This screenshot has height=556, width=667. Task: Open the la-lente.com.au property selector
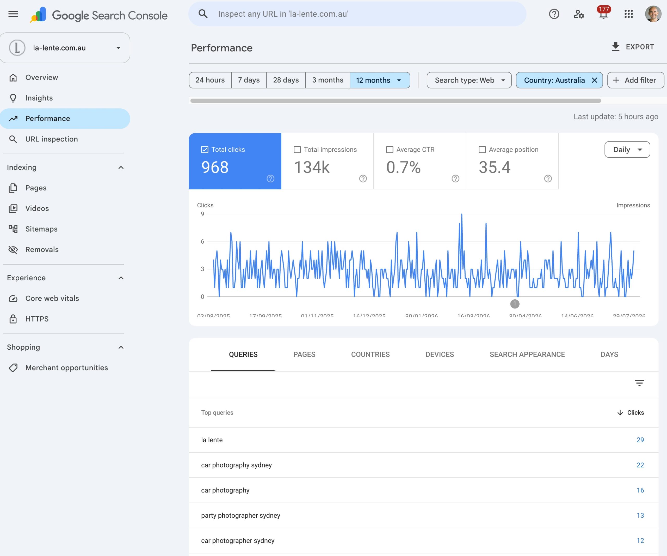65,48
